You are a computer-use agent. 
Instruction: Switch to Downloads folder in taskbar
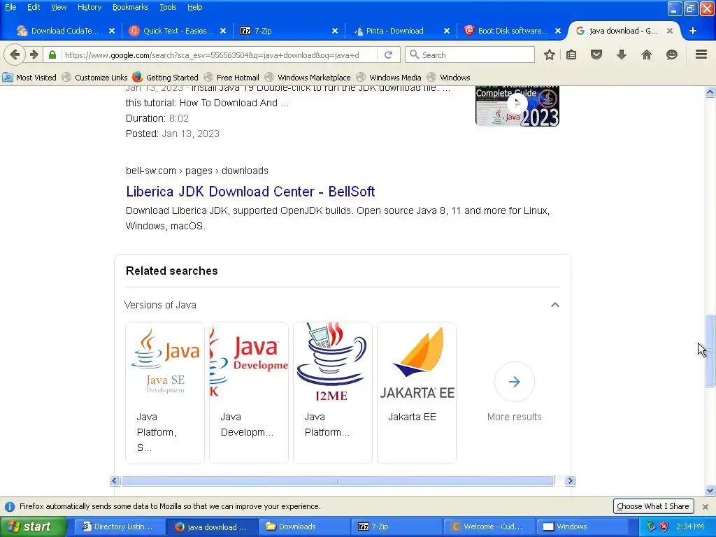305,527
